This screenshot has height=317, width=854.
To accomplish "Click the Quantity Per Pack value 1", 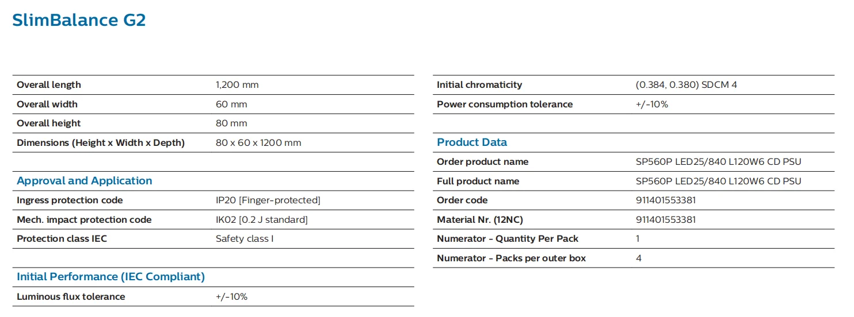I will click(638, 239).
